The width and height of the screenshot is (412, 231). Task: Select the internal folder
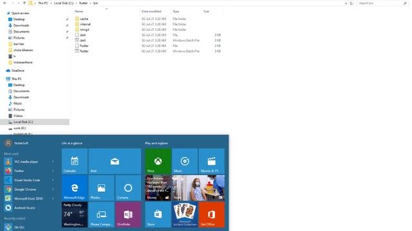(85, 24)
